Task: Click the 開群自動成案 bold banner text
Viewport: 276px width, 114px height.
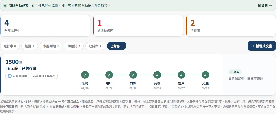Action: tap(19, 6)
